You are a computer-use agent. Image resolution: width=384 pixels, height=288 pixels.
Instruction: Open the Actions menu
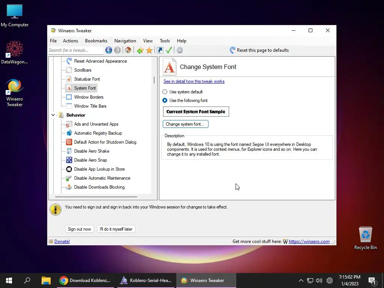70,41
